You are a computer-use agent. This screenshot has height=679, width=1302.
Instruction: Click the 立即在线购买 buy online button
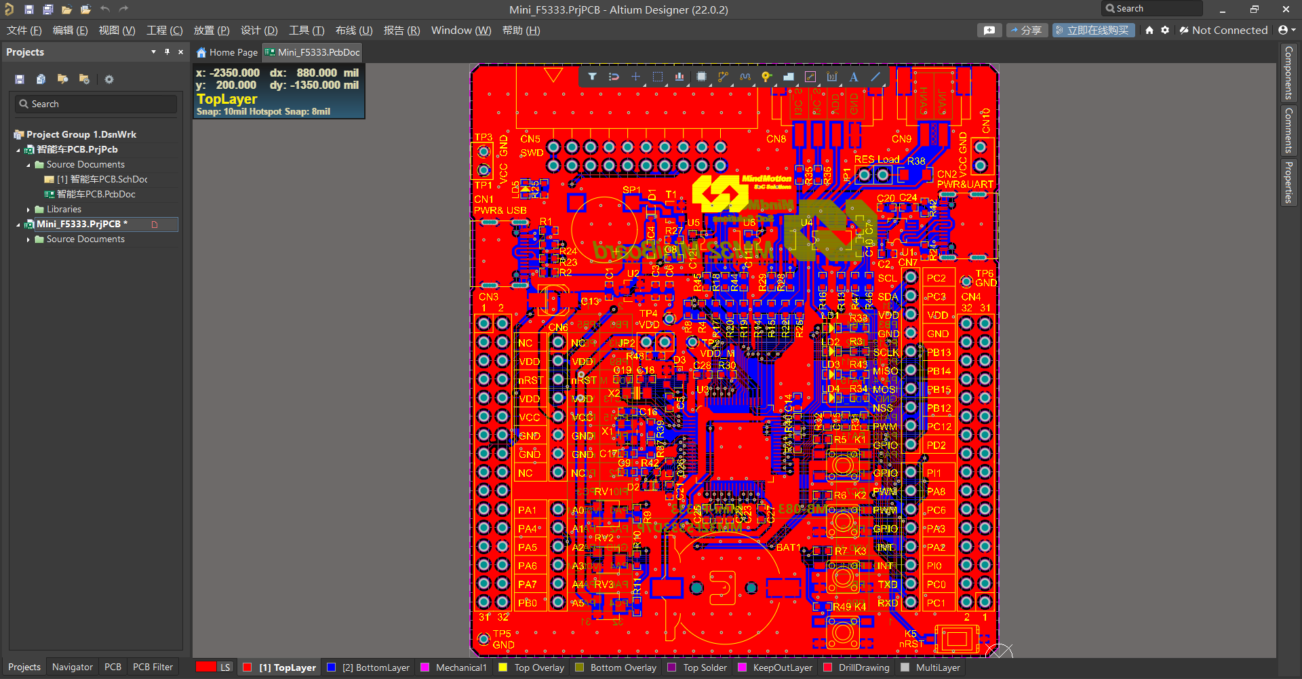tap(1093, 31)
